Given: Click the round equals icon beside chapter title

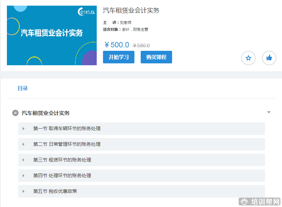Looking at the screenshot, I should [x=15, y=113].
